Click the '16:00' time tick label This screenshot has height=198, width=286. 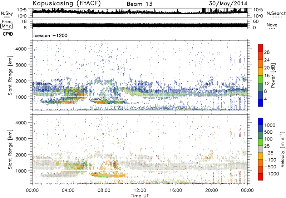[x=176, y=190]
